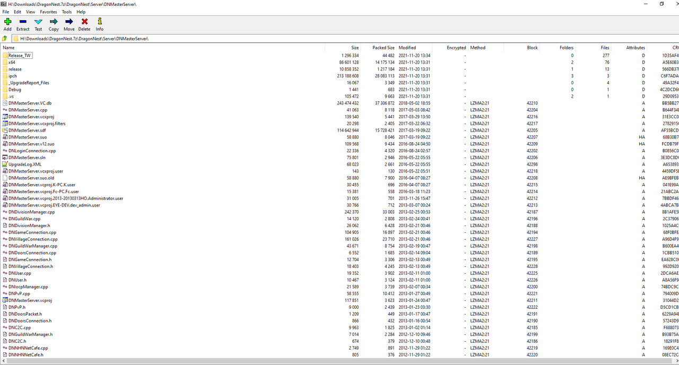Select DNDivisionManager.h file icon
Viewport: 679px width, 365px height.
5,225
